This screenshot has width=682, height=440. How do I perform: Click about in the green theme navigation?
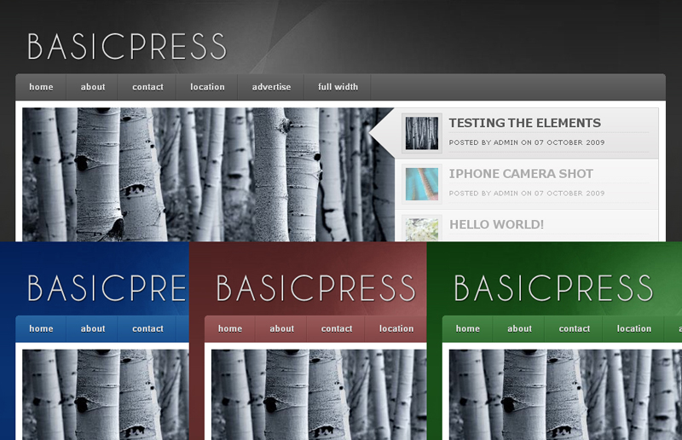pyautogui.click(x=519, y=329)
